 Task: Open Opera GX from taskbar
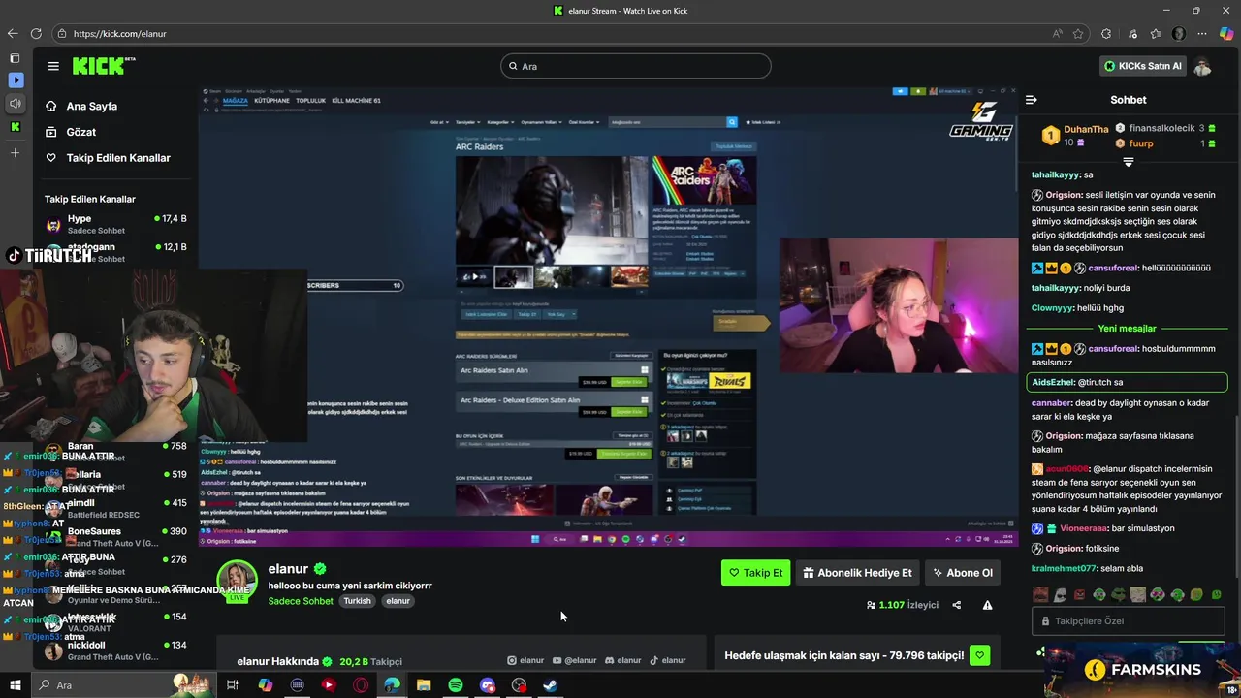coord(361,685)
